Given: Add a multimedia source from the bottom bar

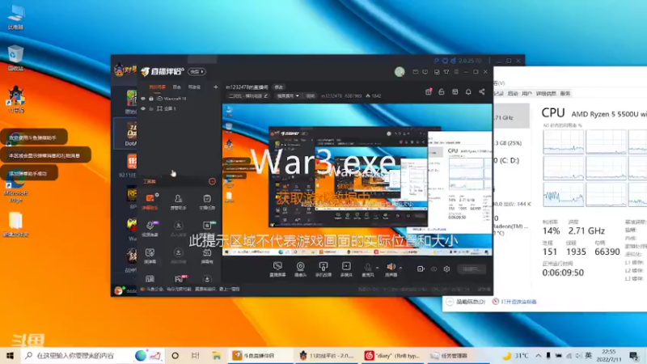Looking at the screenshot, I should coord(346,269).
